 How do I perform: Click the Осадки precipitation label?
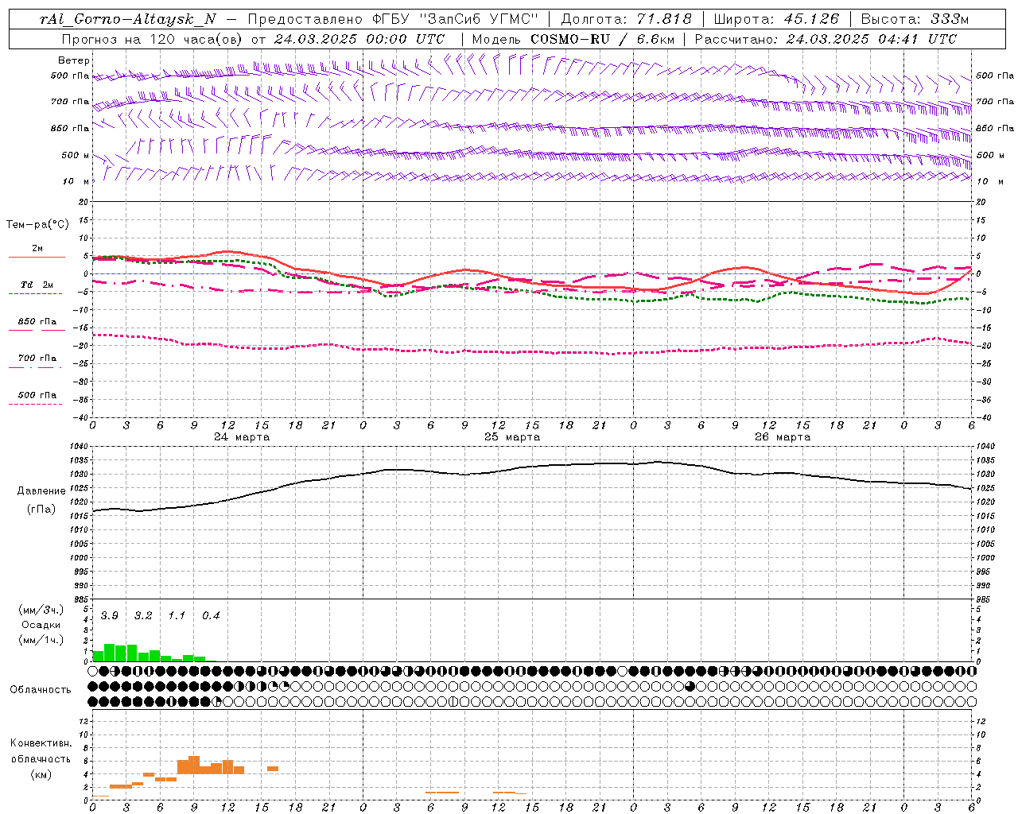41,625
